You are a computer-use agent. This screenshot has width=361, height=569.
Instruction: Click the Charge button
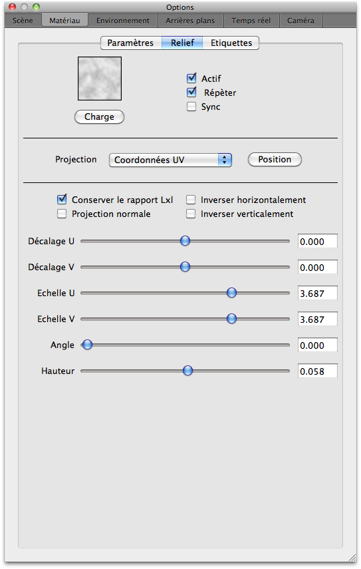99,117
